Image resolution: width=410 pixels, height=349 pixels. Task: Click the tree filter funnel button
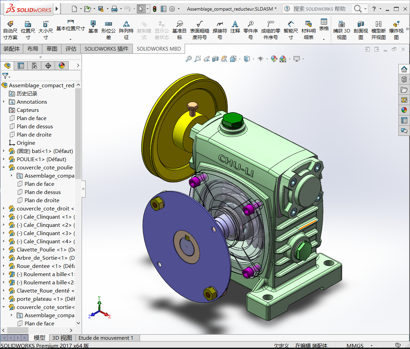click(x=5, y=76)
